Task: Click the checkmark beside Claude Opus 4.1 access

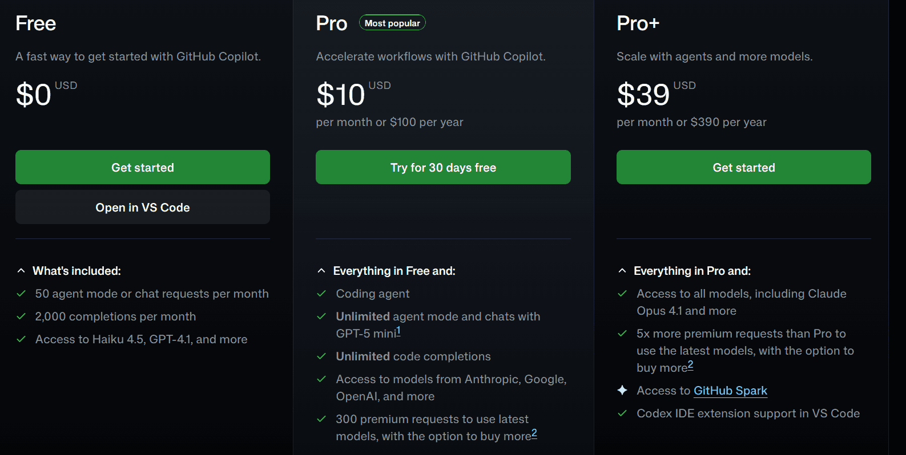Action: [x=622, y=294]
